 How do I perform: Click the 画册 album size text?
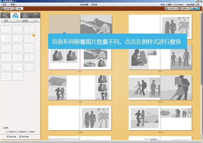tap(172, 4)
